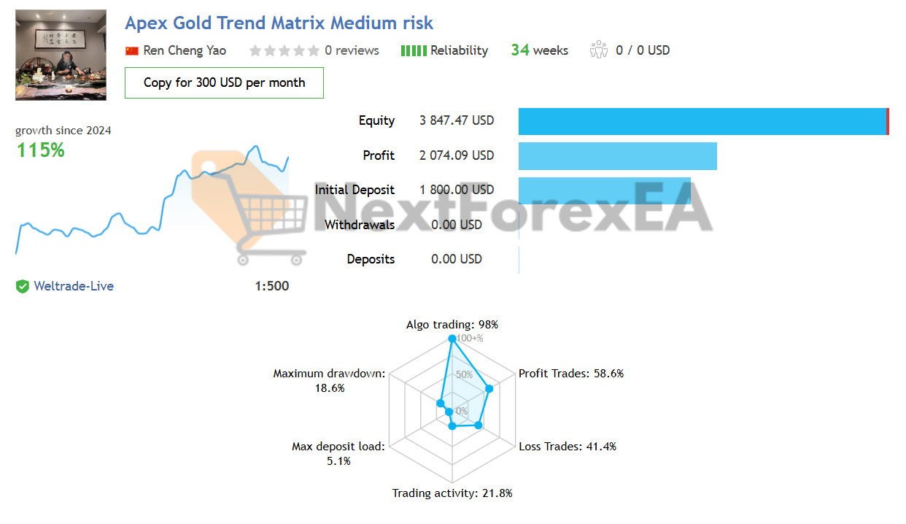Image resolution: width=906 pixels, height=524 pixels.
Task: Click the China flag icon beside Ren Cheng Yao
Action: tap(132, 50)
